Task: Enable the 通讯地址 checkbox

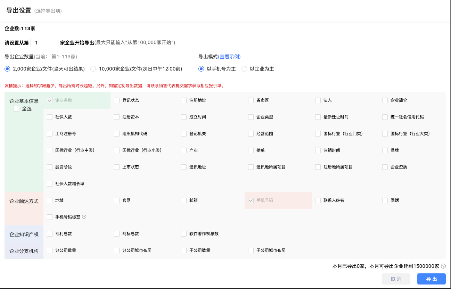Action: tap(184, 167)
